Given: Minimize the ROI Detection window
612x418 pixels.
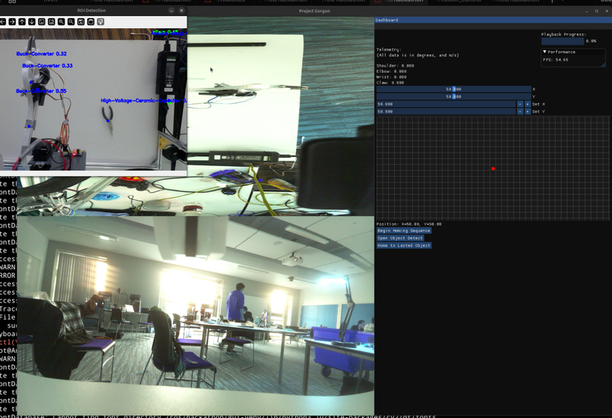Looking at the screenshot, I should click(172, 11).
